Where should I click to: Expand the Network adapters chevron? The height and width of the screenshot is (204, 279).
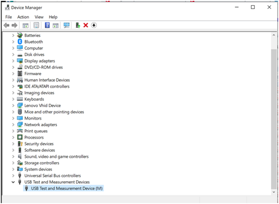coord(13,125)
